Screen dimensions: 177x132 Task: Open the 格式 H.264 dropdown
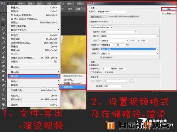point(119,32)
